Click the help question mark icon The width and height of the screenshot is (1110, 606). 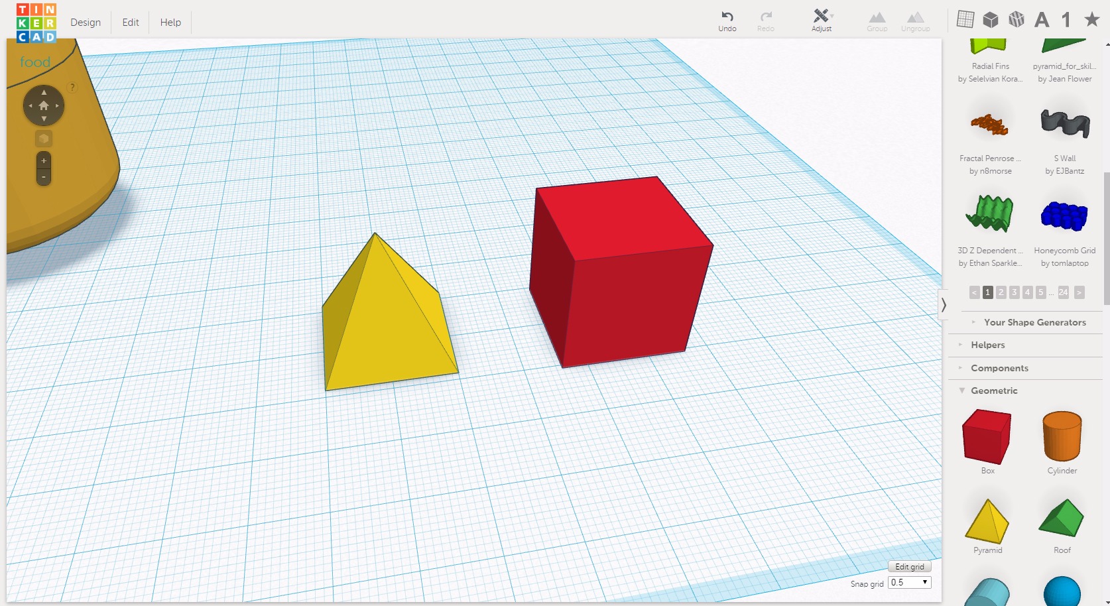point(72,87)
